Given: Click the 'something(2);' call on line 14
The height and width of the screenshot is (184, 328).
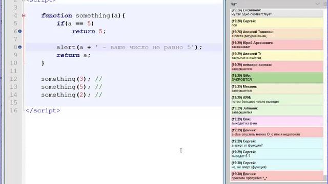Looking at the screenshot, I should (x=66, y=95).
